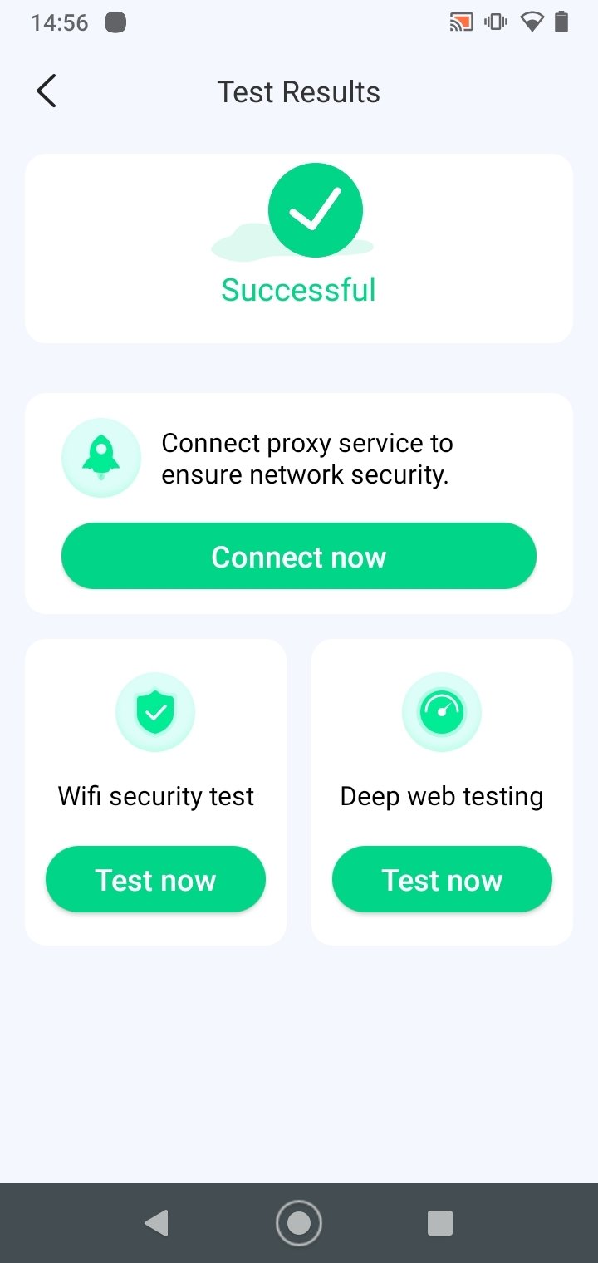
Task: Tap Android recent apps square
Action: tap(440, 1223)
